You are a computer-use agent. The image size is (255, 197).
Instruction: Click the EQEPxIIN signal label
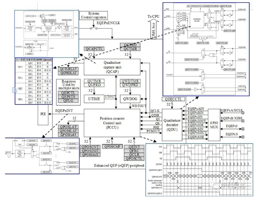pos(195,117)
